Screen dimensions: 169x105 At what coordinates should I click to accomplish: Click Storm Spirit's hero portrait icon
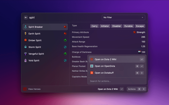(25, 47)
